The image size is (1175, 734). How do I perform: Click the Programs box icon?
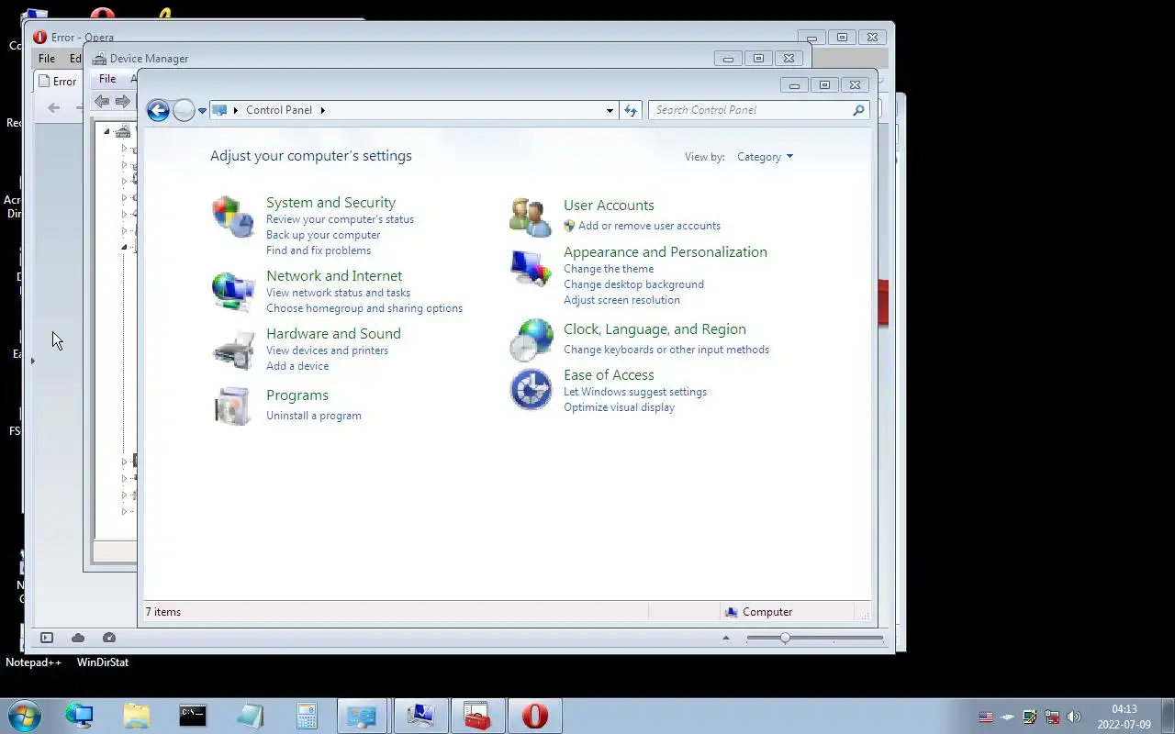coord(233,406)
